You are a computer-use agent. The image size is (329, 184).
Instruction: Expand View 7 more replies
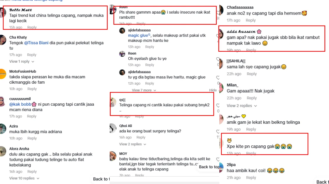(144, 90)
